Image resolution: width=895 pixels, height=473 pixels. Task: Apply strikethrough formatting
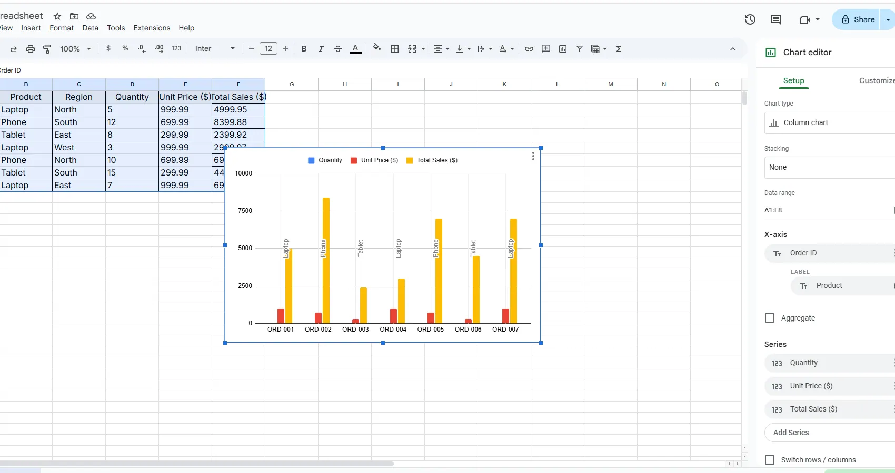pos(338,49)
